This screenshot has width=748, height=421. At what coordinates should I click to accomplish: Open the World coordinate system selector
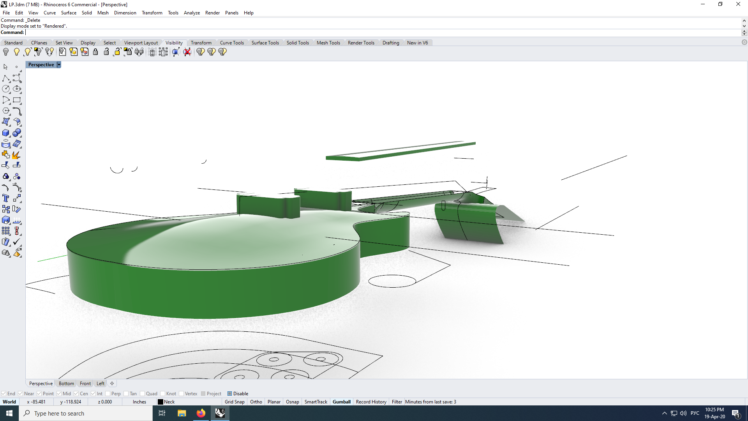pos(9,402)
